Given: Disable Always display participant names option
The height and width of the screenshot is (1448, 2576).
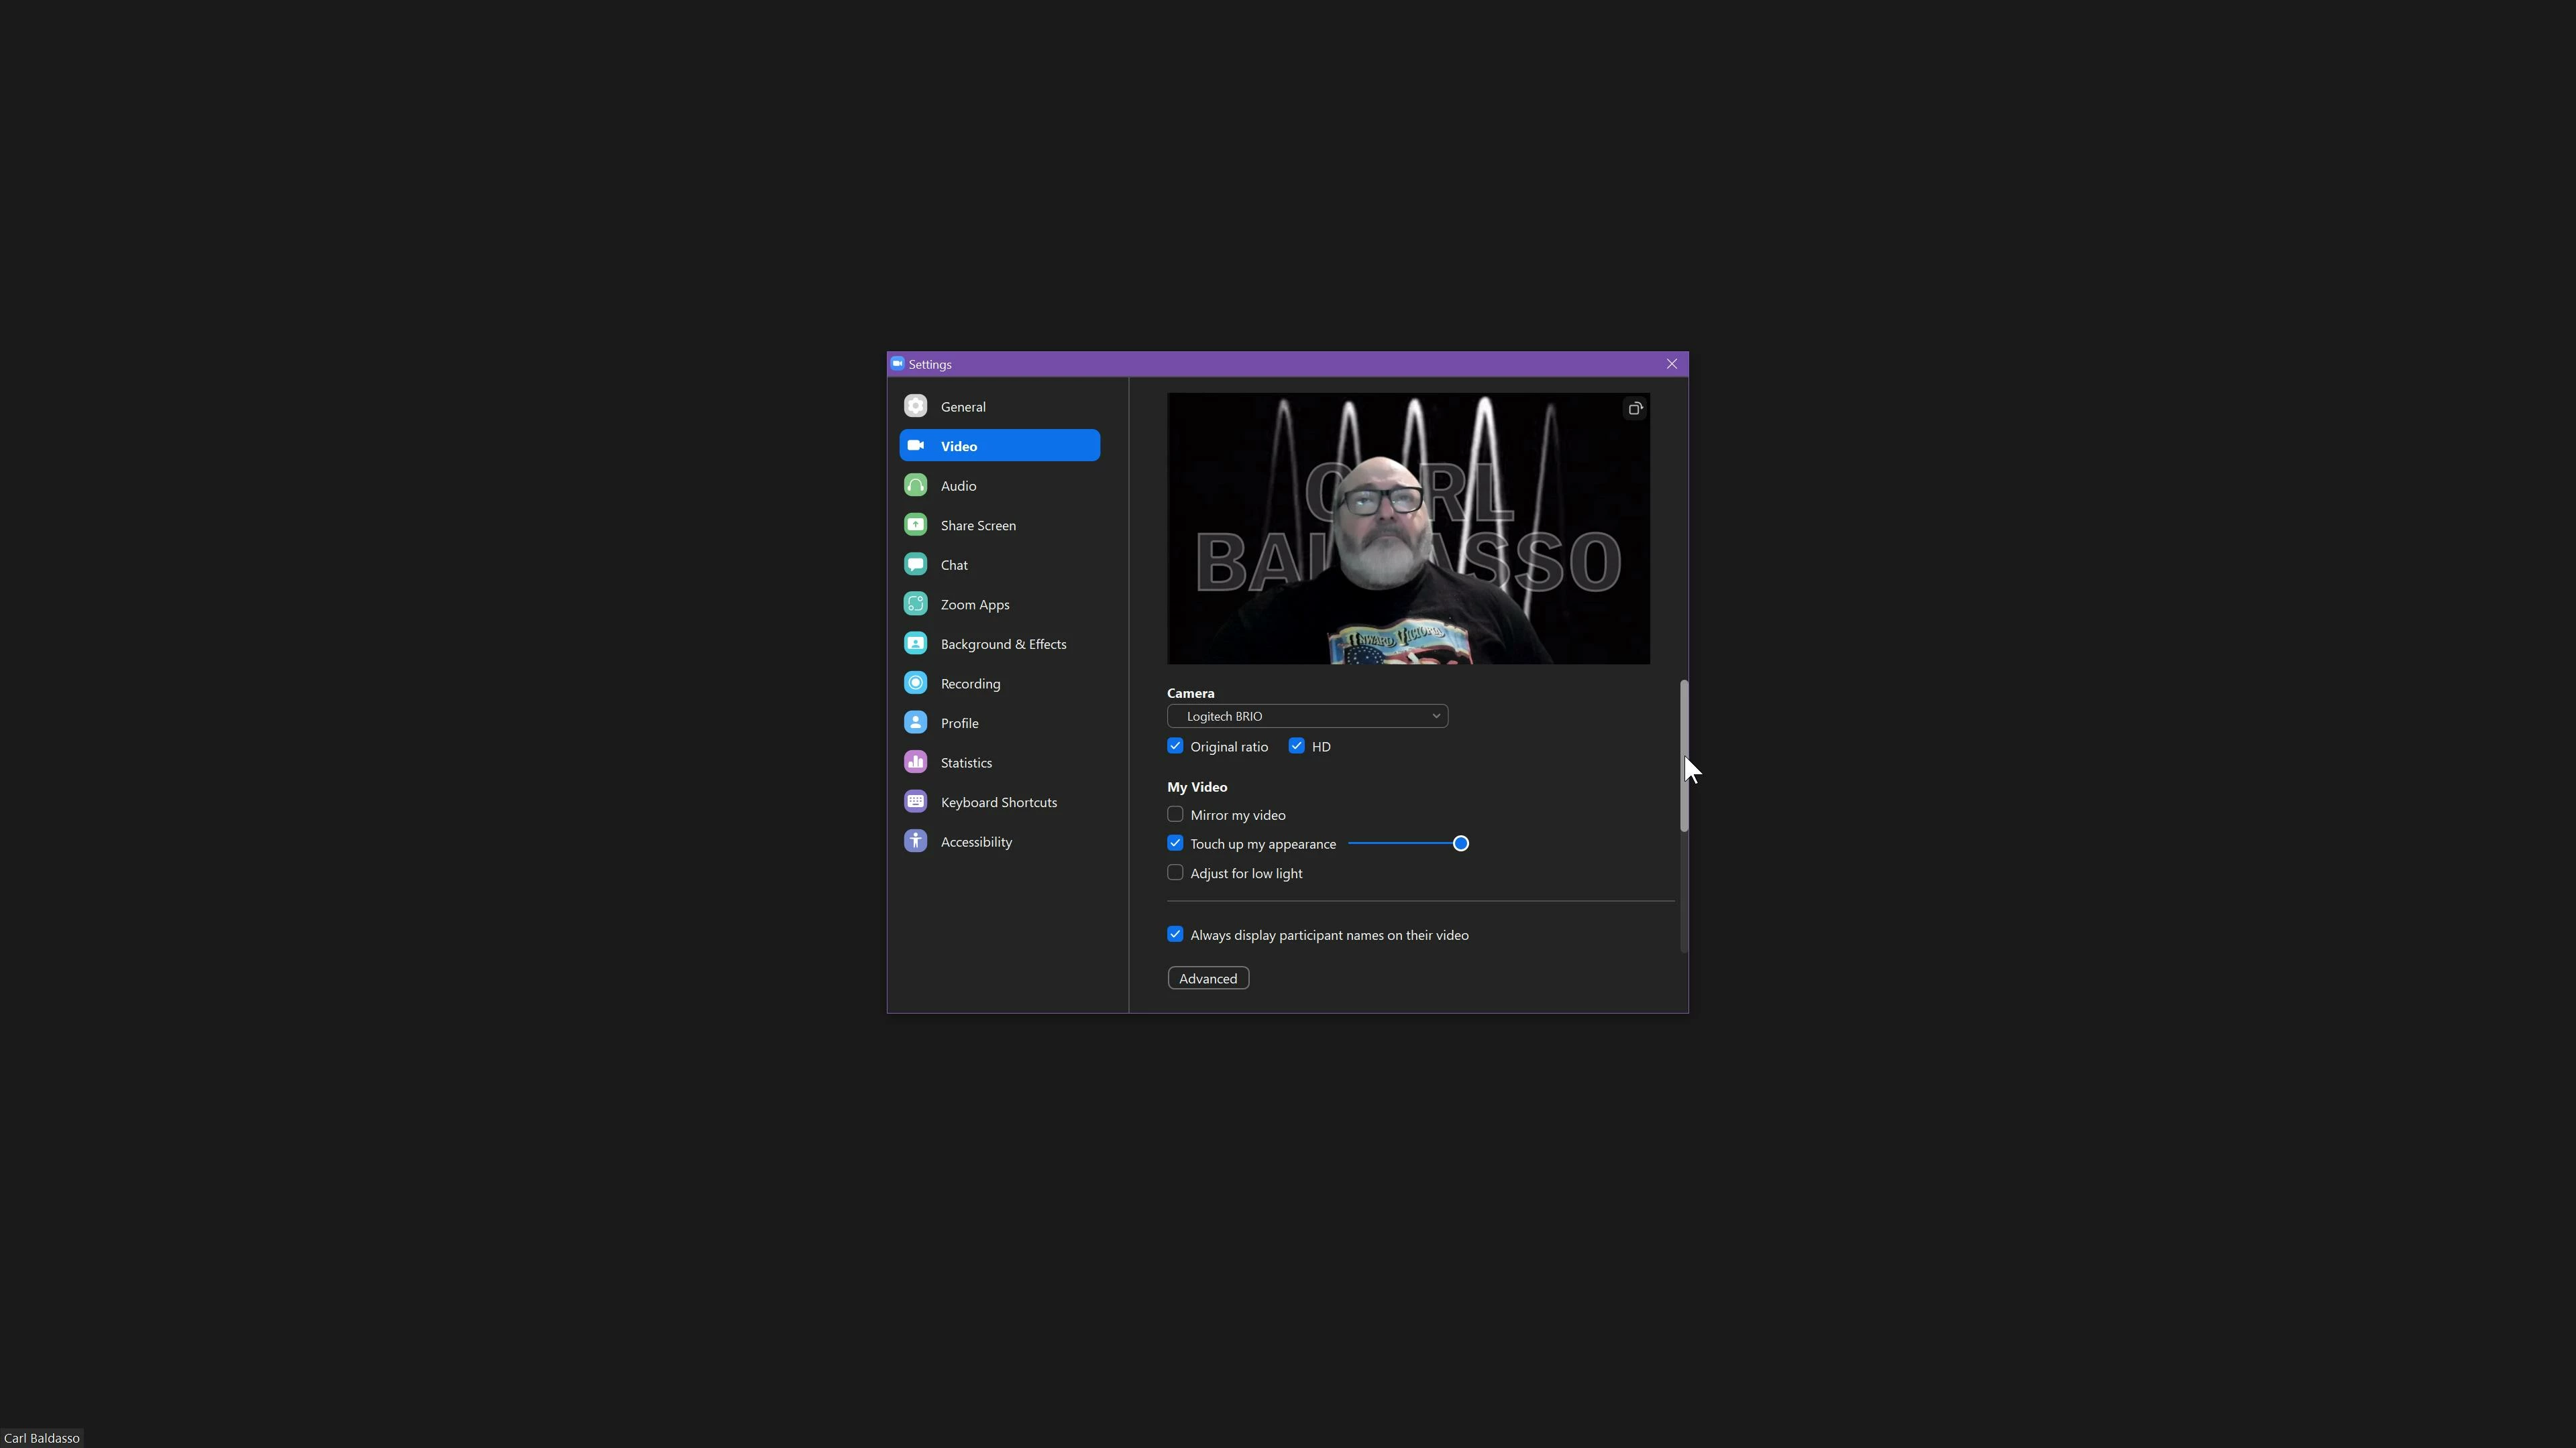Looking at the screenshot, I should (1175, 934).
